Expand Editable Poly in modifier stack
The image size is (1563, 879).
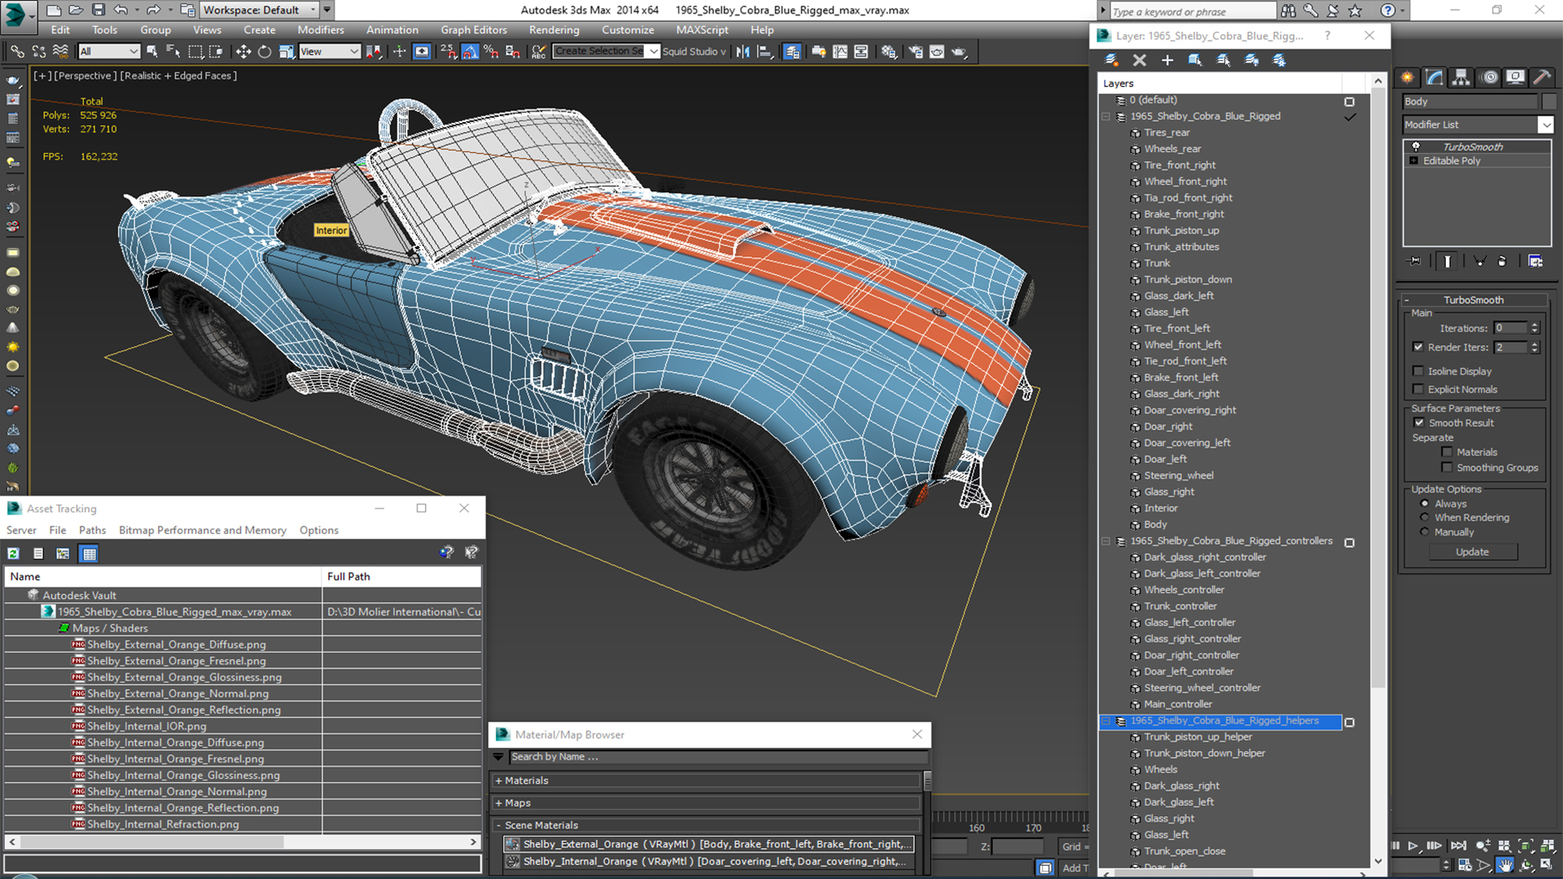1414,161
